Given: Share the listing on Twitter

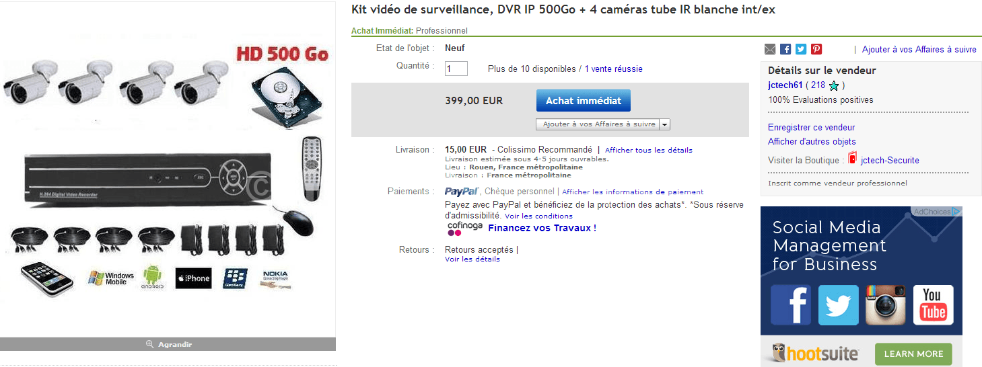Looking at the screenshot, I should pos(801,49).
